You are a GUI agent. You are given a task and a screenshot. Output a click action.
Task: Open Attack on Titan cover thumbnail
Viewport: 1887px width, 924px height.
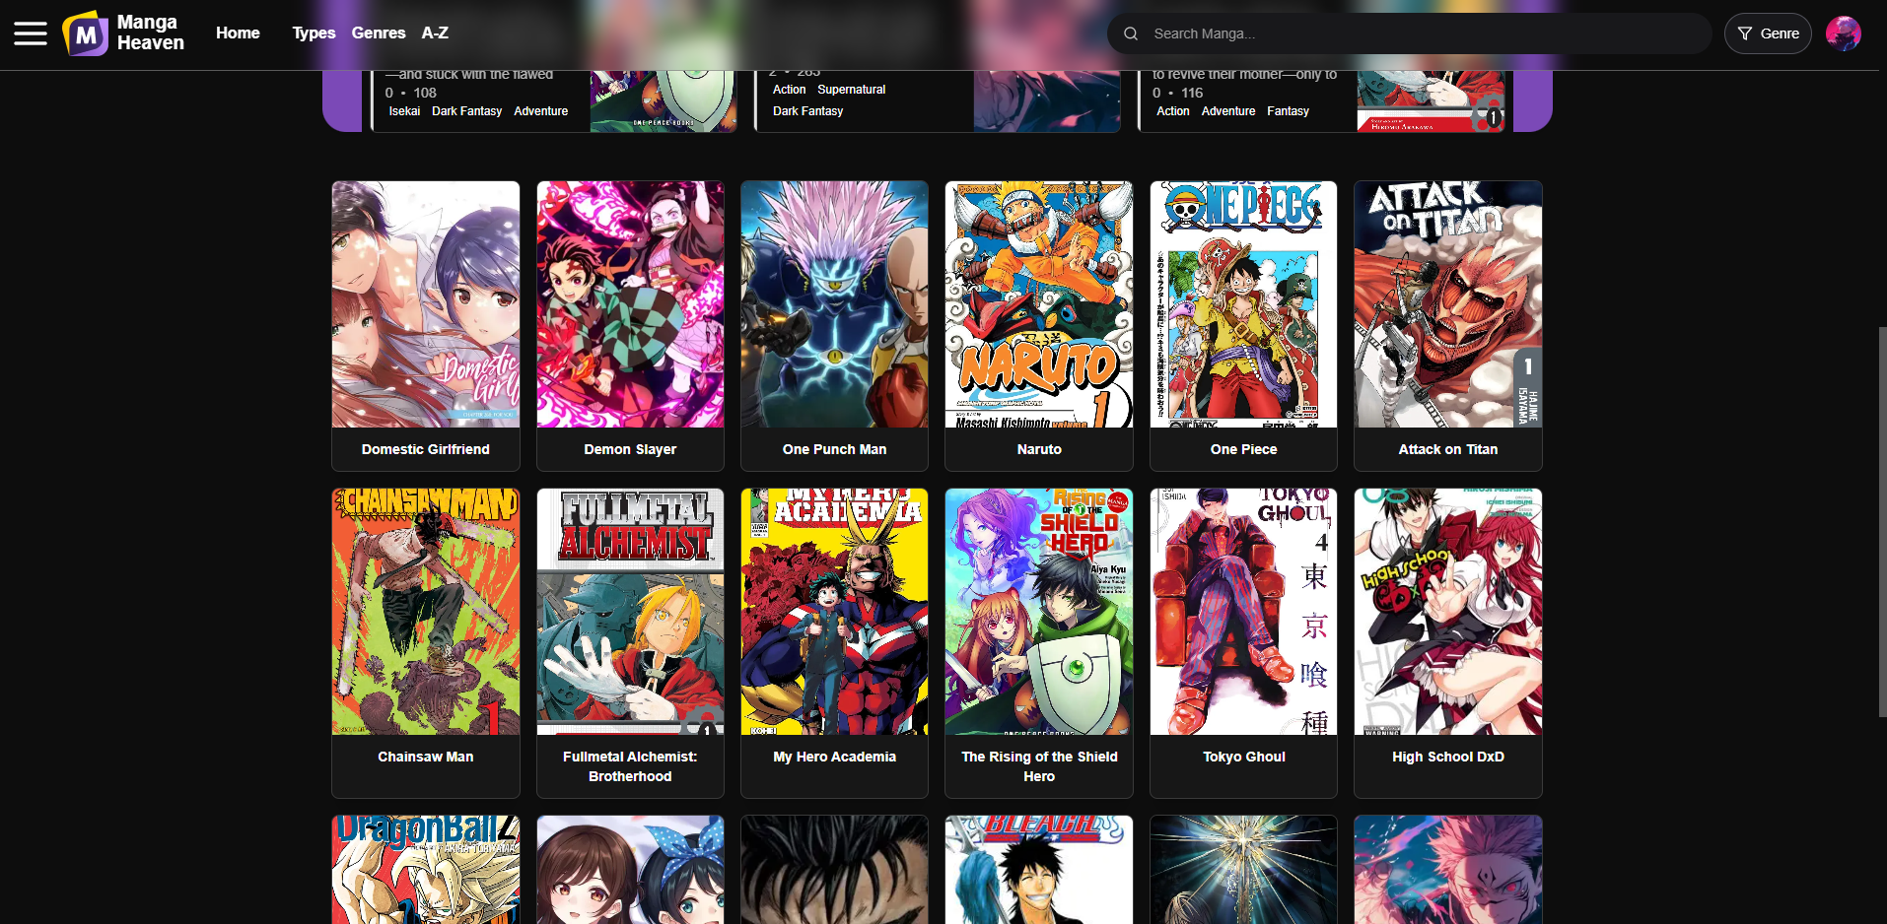coord(1448,304)
